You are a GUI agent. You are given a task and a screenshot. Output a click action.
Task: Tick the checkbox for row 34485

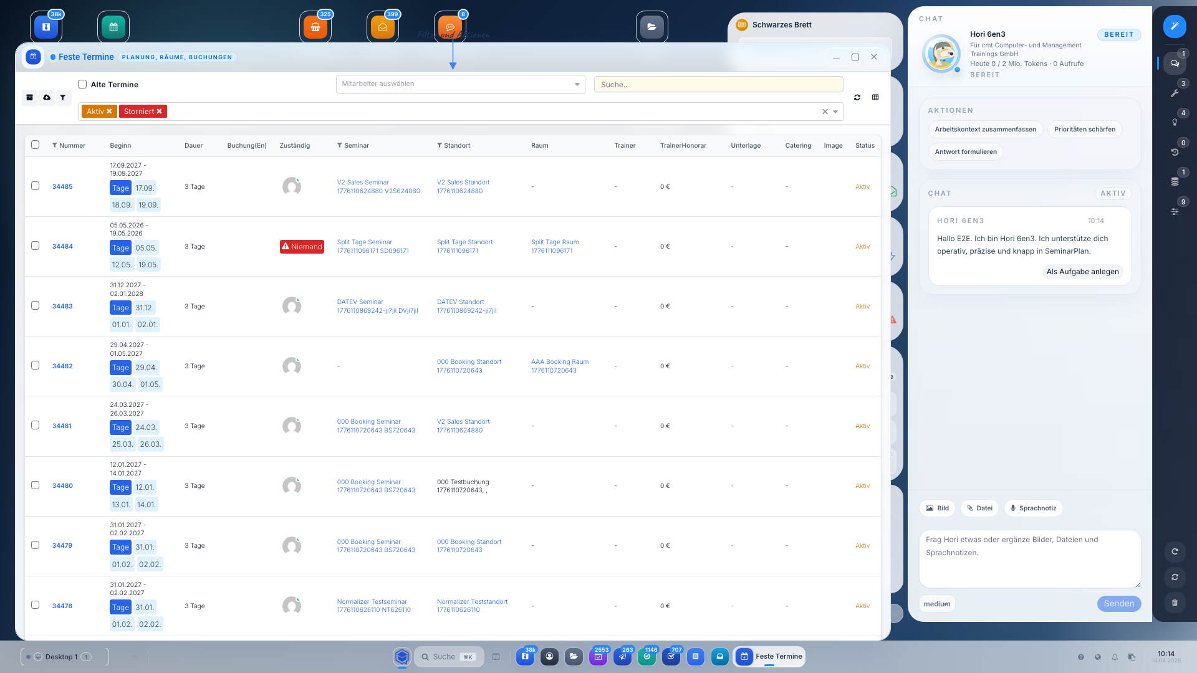[x=36, y=186]
